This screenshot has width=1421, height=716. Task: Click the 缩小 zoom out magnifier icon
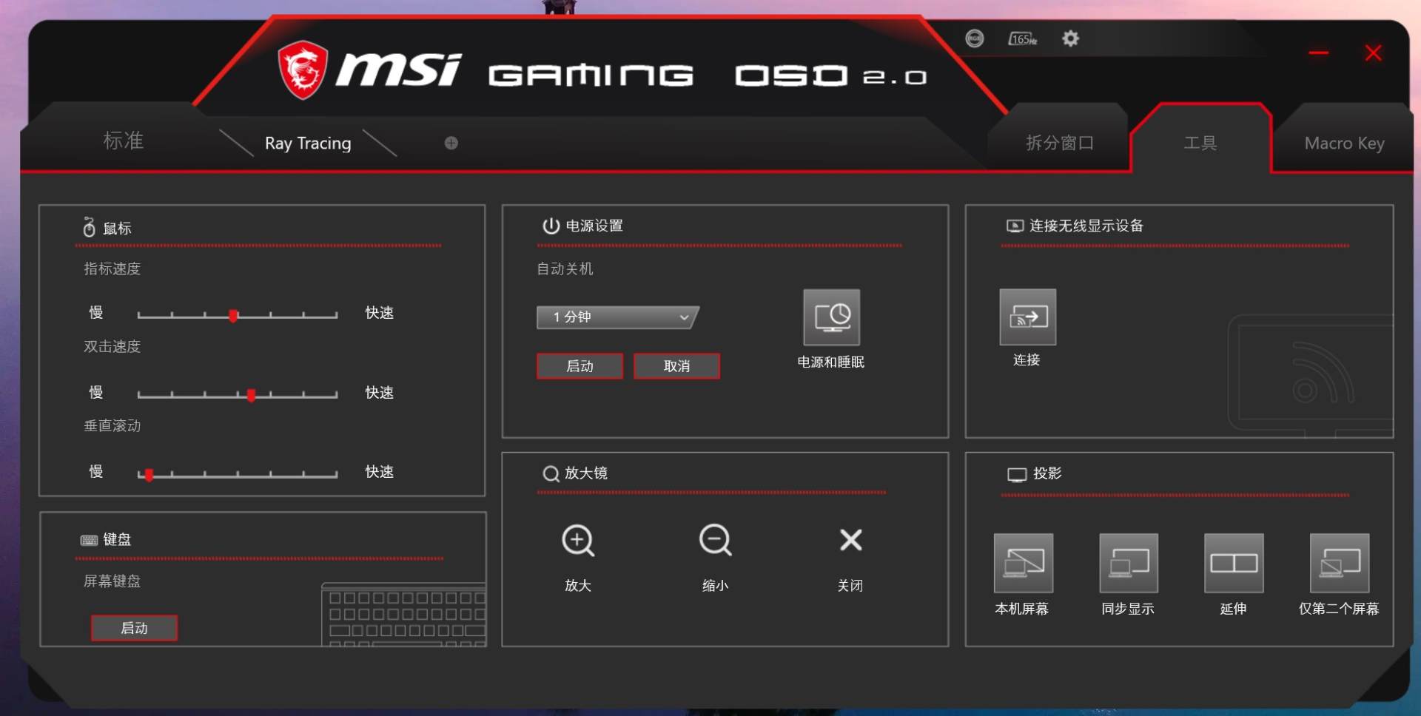[x=716, y=540]
